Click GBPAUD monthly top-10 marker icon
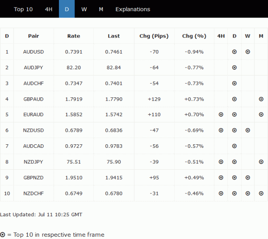 pyautogui.click(x=261, y=99)
